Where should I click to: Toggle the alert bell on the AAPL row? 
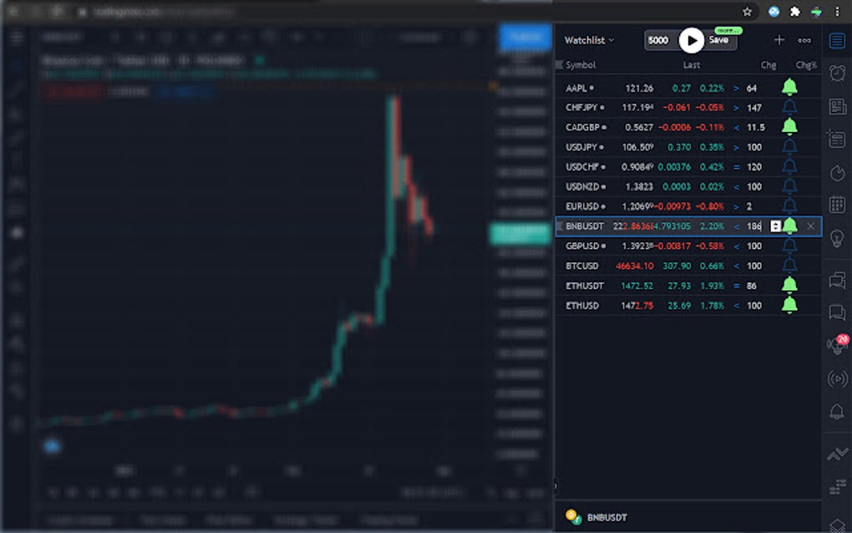point(789,86)
